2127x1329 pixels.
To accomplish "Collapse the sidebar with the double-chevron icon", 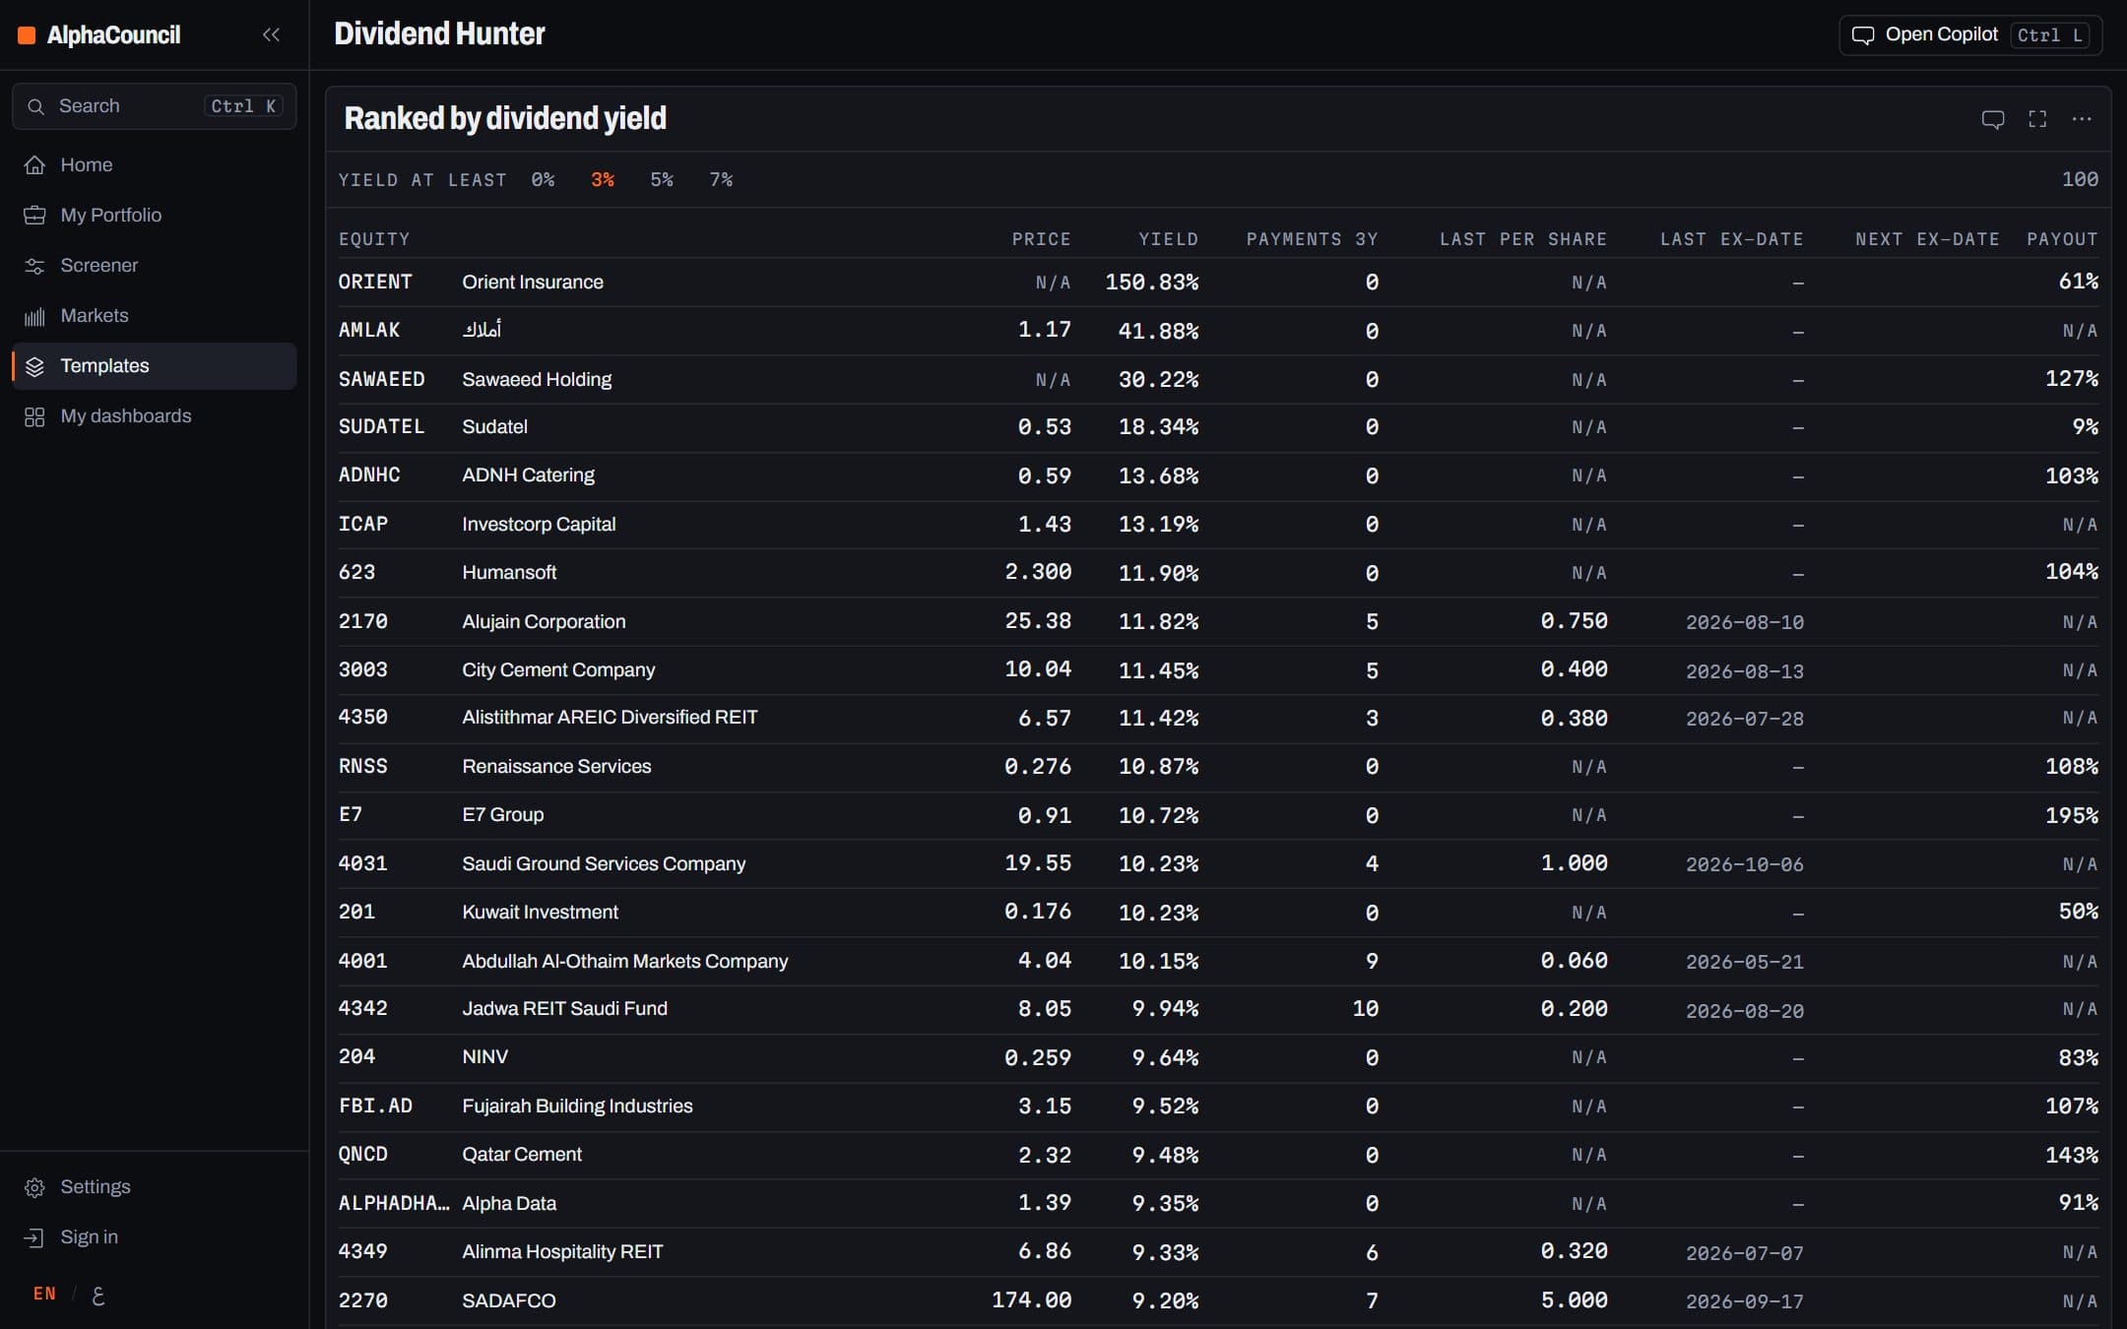I will 272,34.
